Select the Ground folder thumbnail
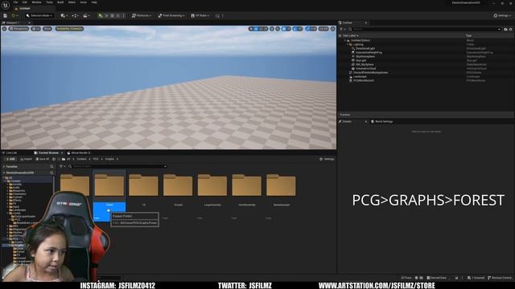The image size is (515, 289). click(178, 185)
